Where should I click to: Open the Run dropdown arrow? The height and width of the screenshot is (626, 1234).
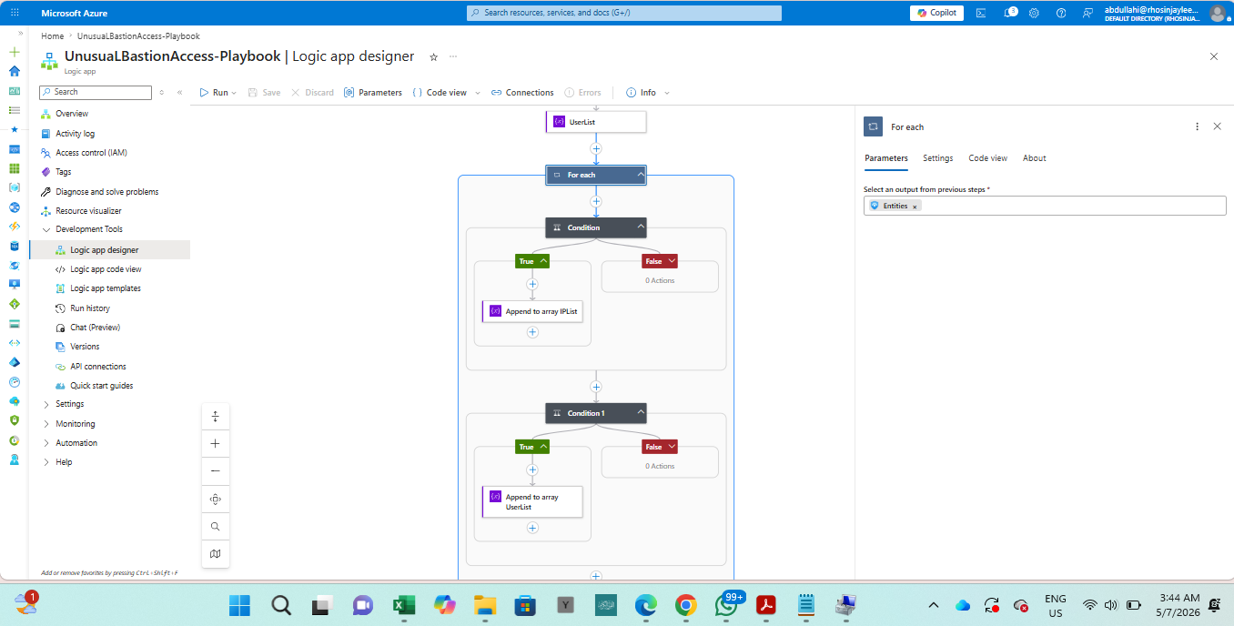(x=234, y=93)
